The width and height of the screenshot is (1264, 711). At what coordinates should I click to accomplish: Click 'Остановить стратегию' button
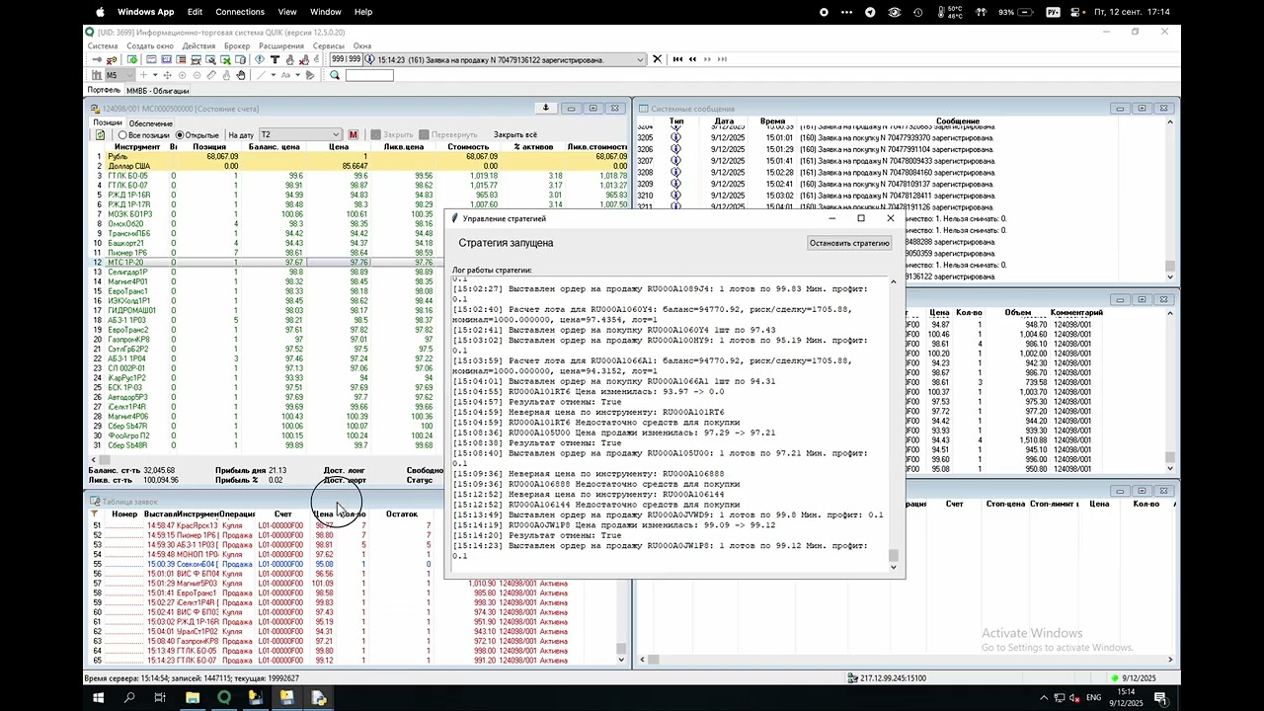coord(849,243)
